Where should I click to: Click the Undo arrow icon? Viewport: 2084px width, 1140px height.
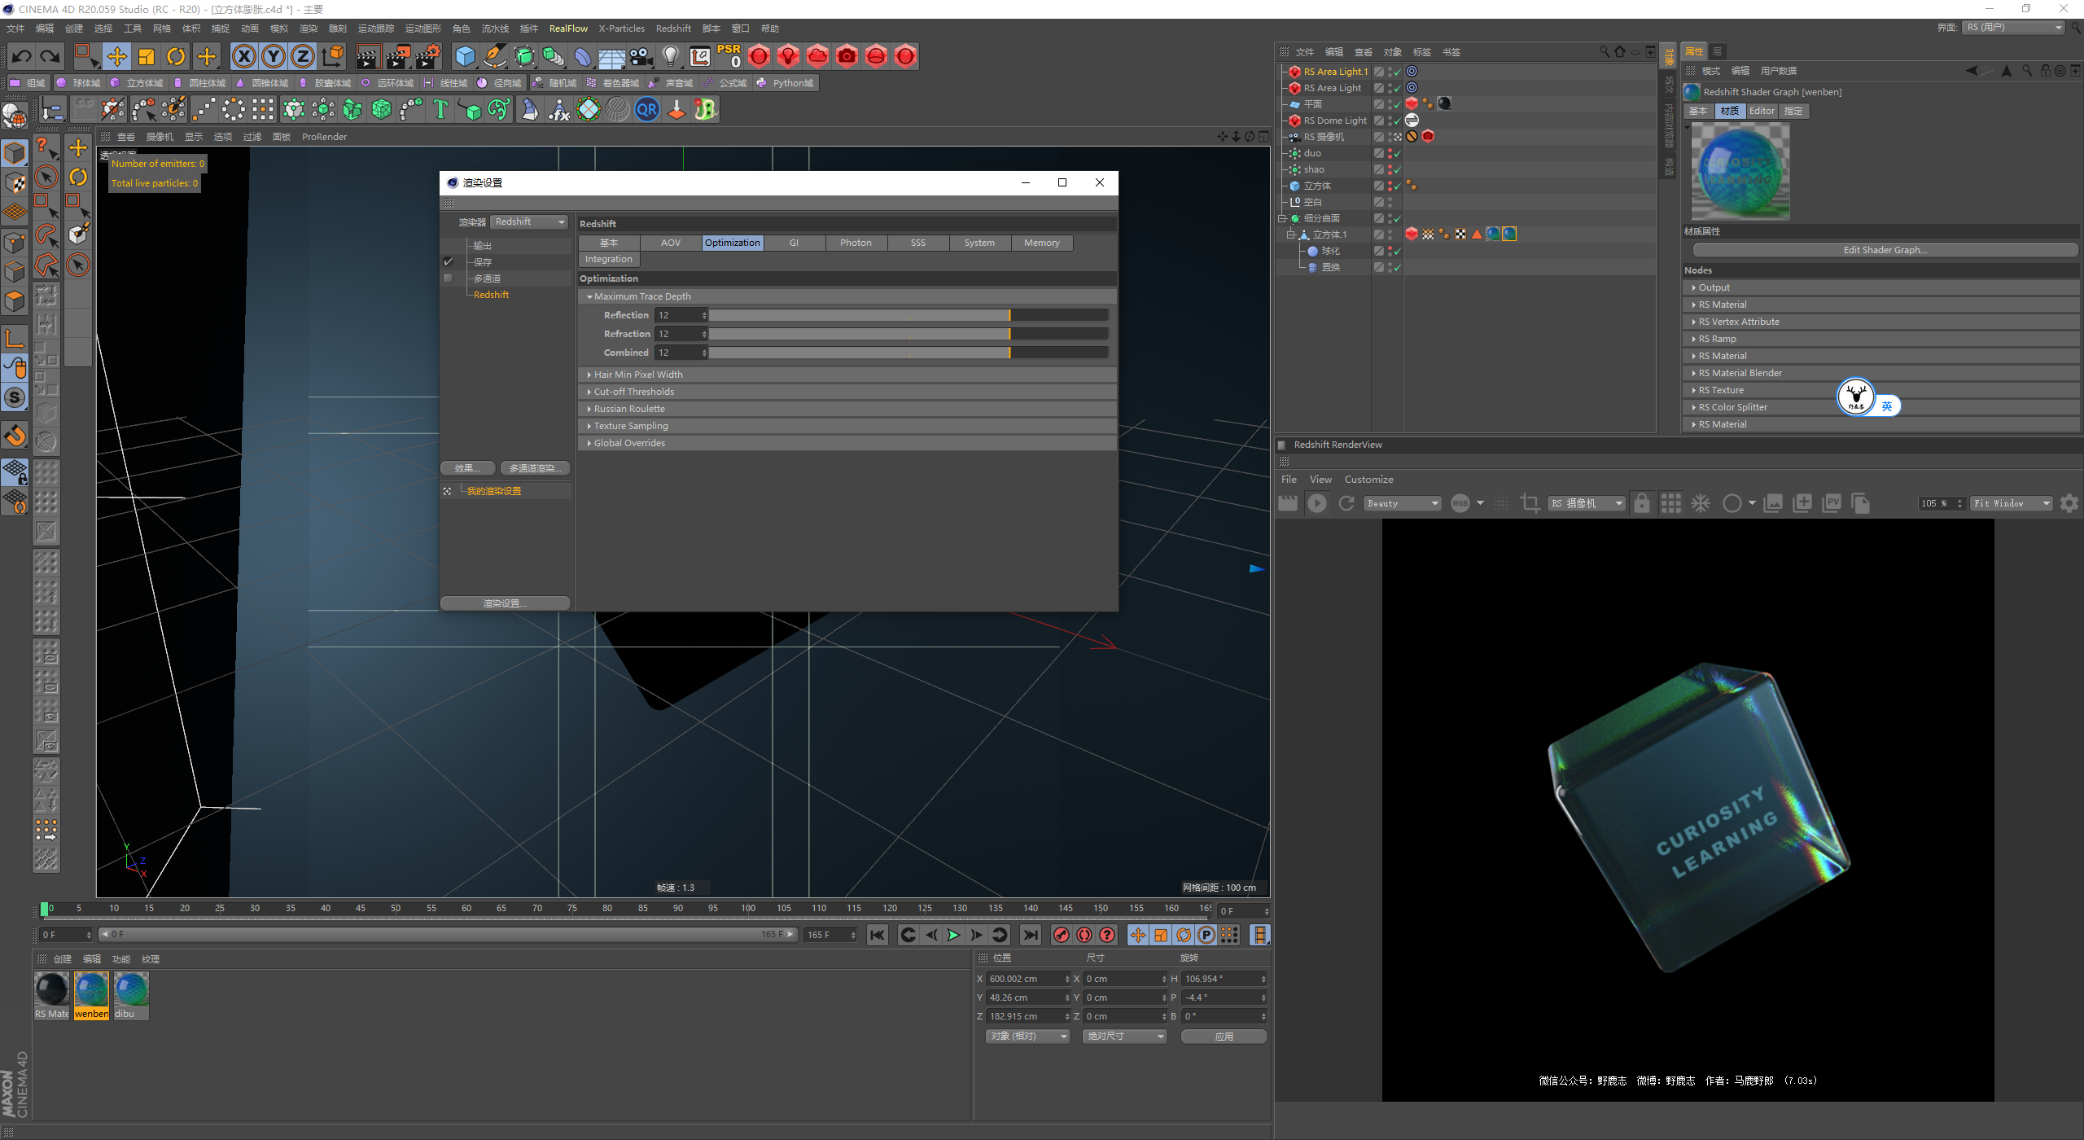click(22, 56)
